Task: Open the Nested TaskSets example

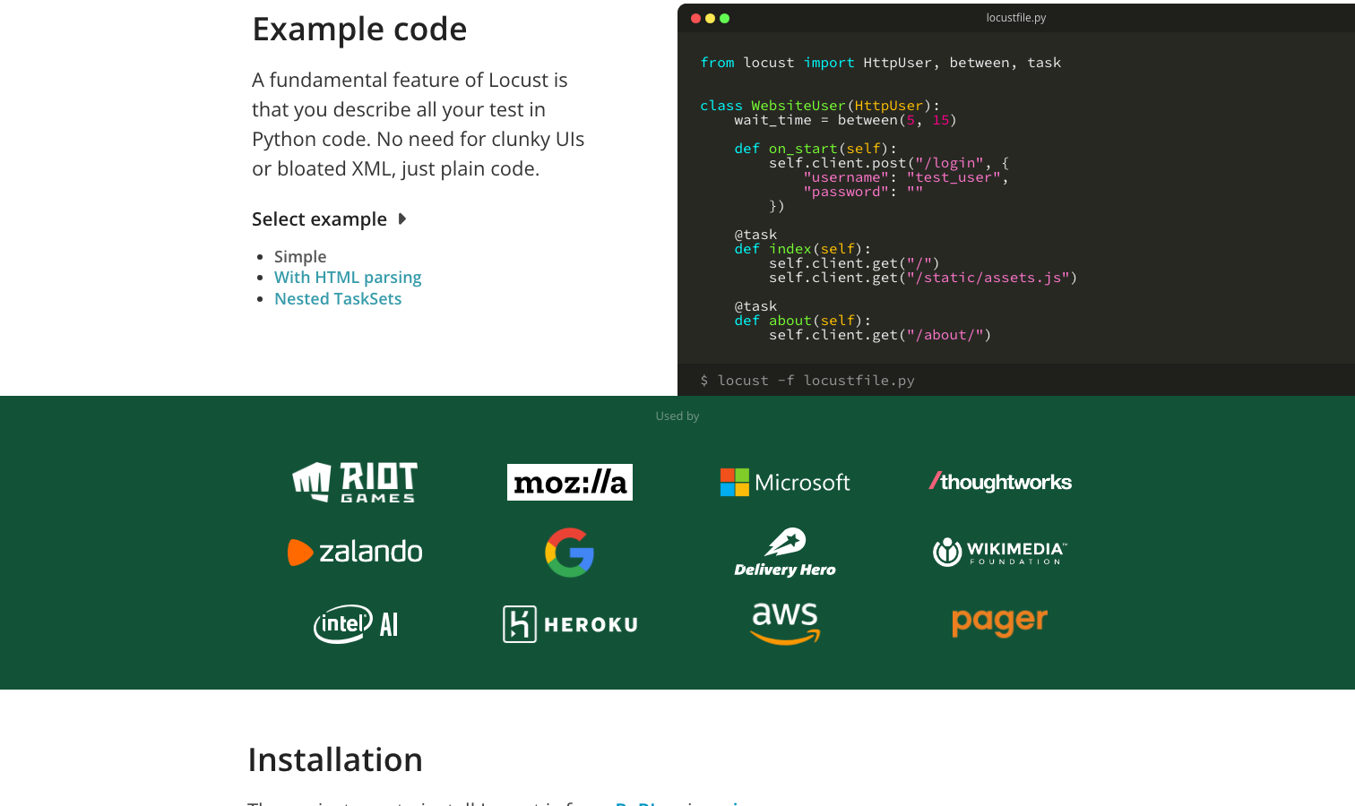Action: coord(338,299)
